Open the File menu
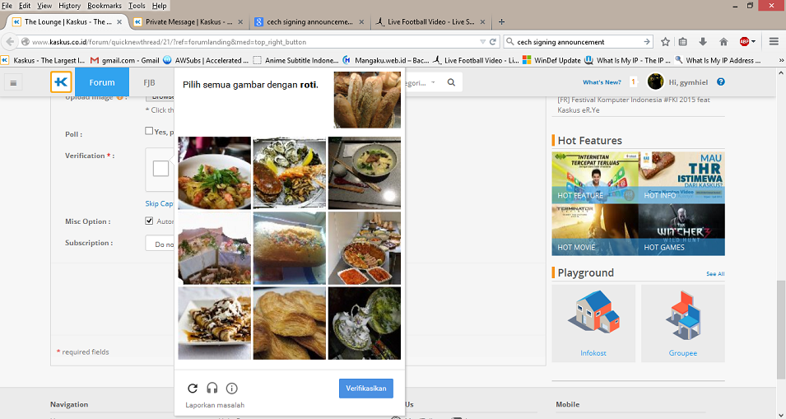This screenshot has width=786, height=419. (x=7, y=6)
